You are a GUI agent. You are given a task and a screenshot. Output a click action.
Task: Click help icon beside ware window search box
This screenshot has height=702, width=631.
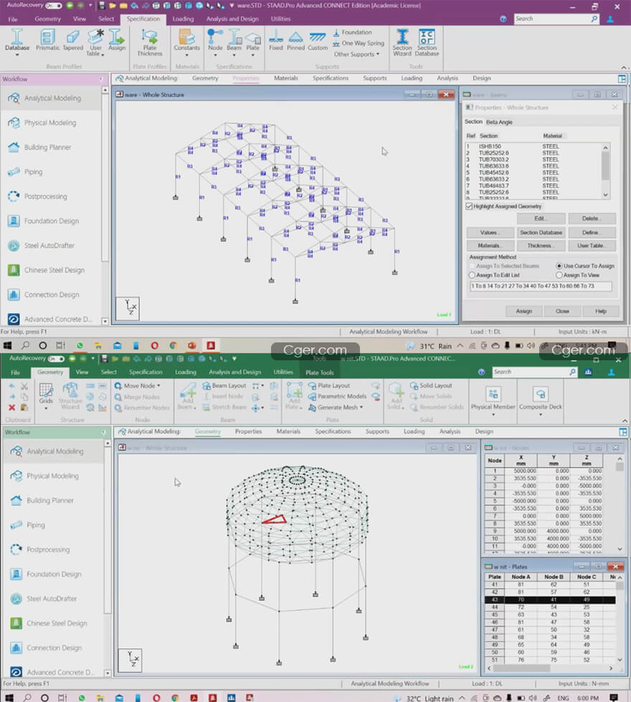coord(503,19)
